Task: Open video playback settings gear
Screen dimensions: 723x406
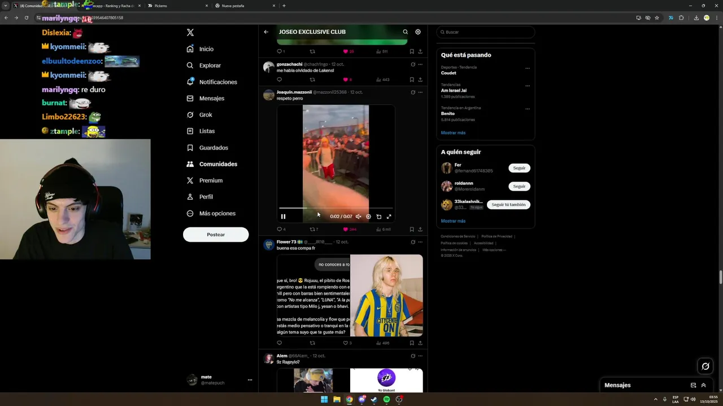Action: point(368,217)
